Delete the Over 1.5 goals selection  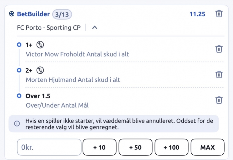tap(219, 100)
